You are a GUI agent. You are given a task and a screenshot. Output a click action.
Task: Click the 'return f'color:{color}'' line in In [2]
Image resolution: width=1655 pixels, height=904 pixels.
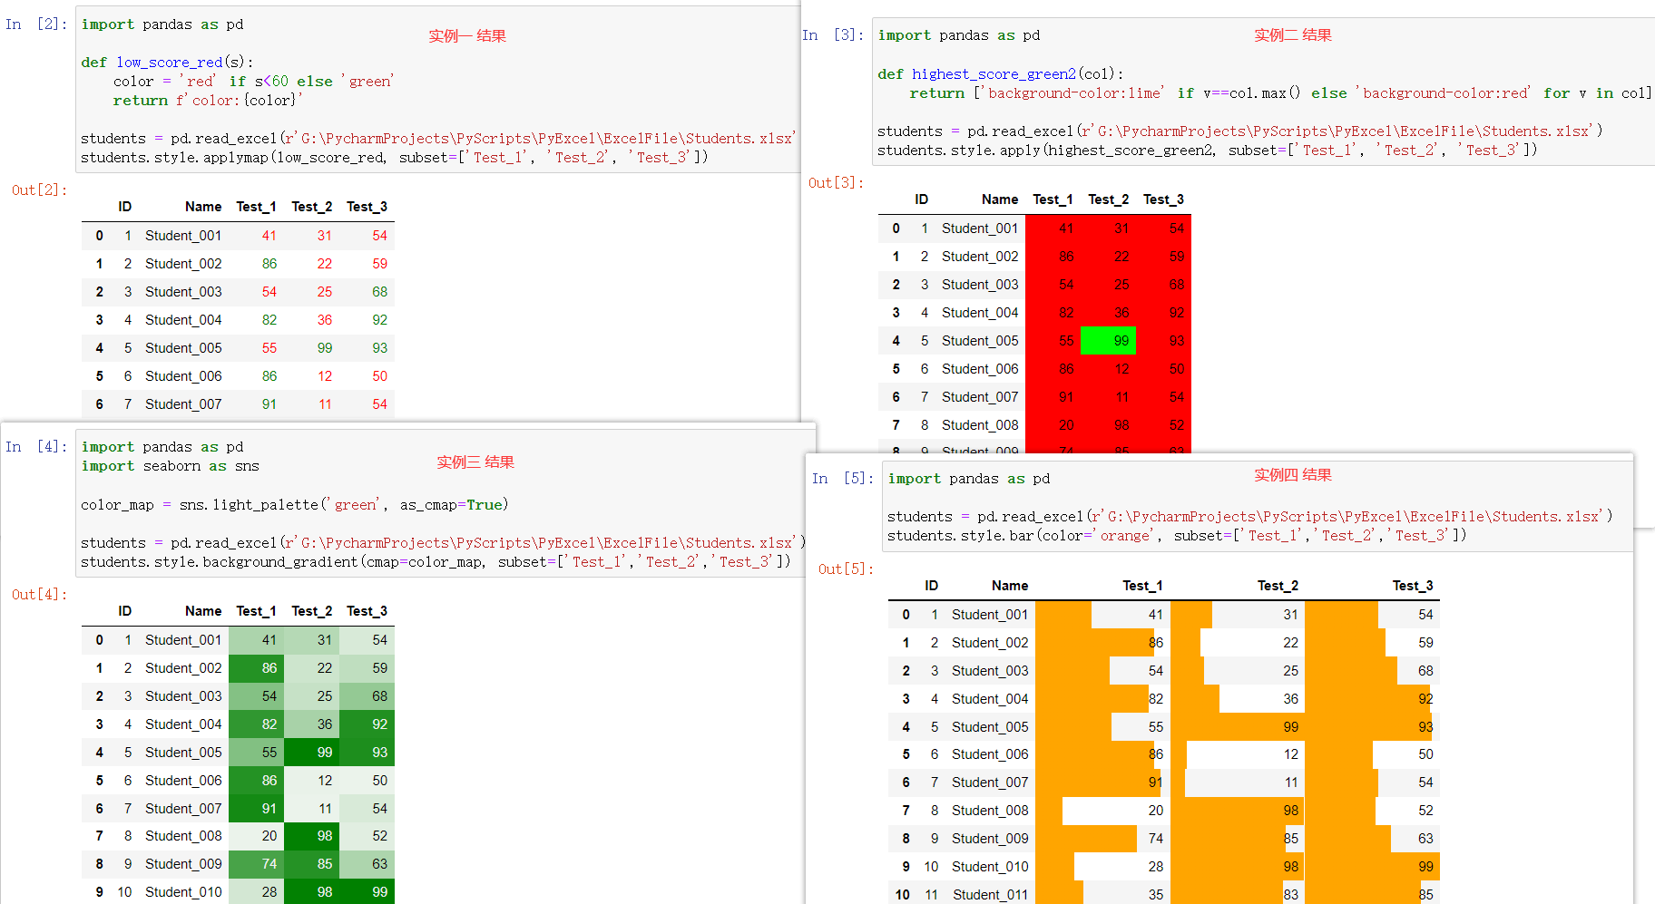point(208,101)
